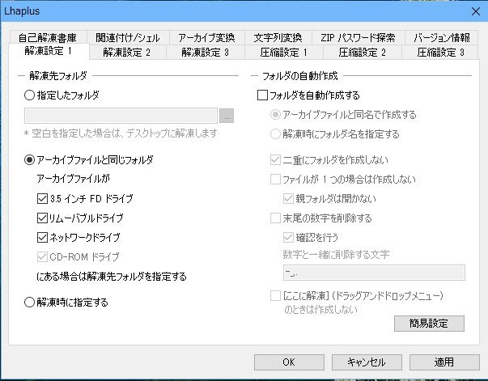The image size is (488, 381).
Task: Click the 数字と一緒に削除する文字 input field
Action: 374,273
